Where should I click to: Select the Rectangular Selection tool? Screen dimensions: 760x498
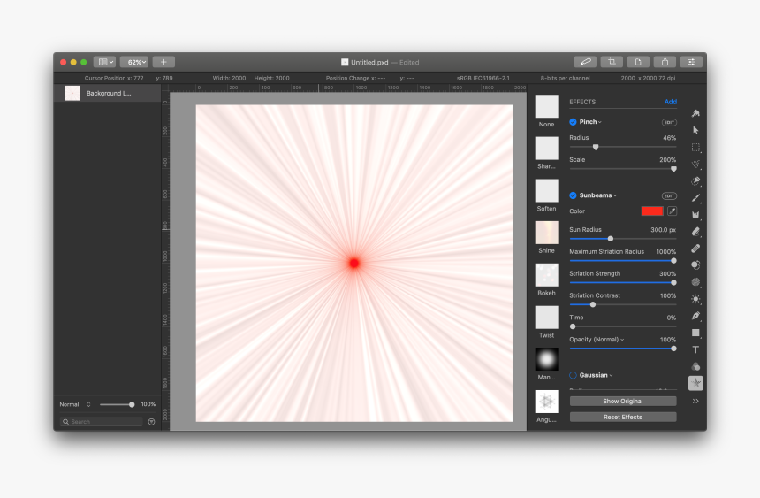point(695,147)
